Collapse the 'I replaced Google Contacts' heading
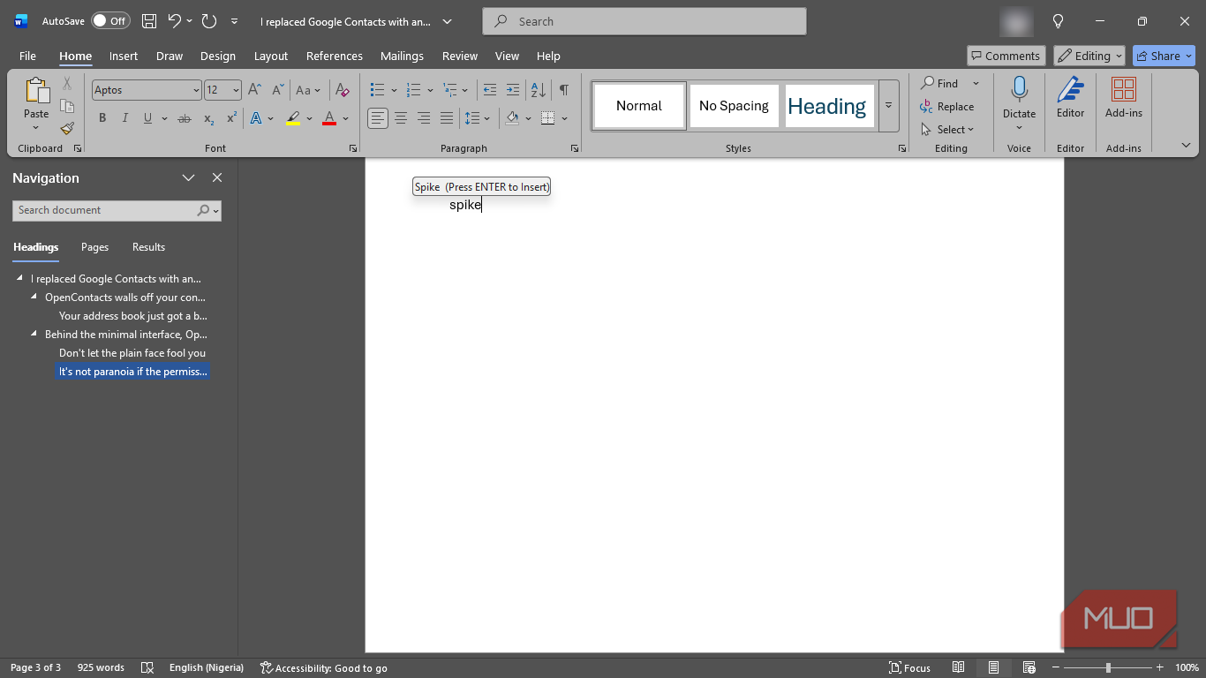Image resolution: width=1206 pixels, height=678 pixels. tap(19, 278)
